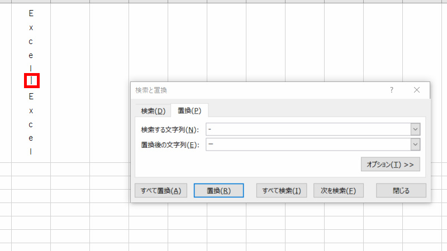Click すべて検索(I) button
This screenshot has width=447, height=251.
pos(282,190)
